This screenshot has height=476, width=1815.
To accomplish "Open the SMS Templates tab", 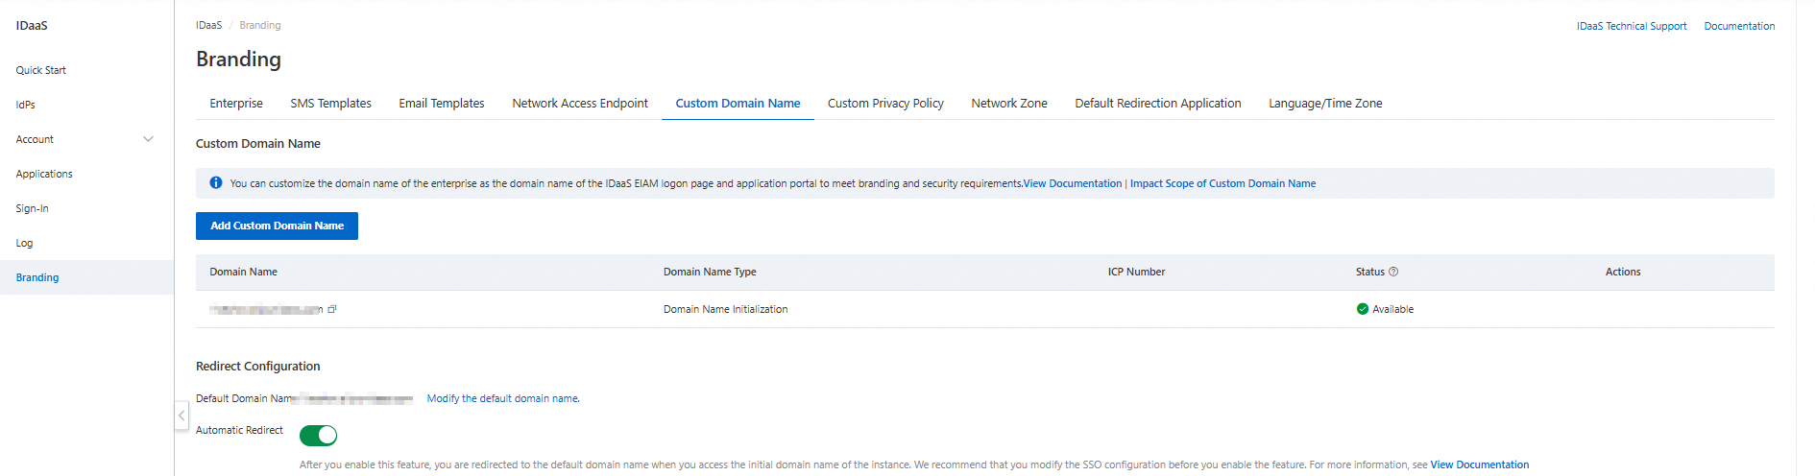I will tap(330, 104).
